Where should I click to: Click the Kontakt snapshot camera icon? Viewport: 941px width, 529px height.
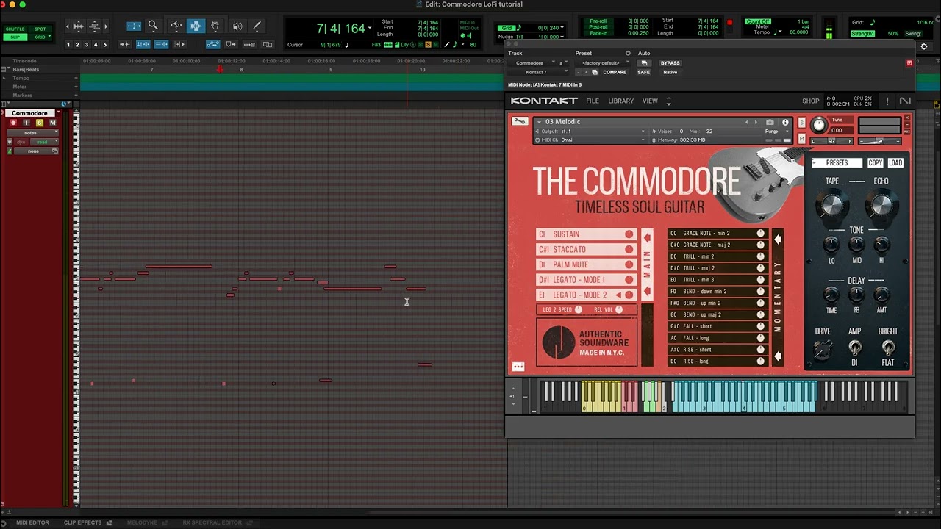click(x=770, y=122)
